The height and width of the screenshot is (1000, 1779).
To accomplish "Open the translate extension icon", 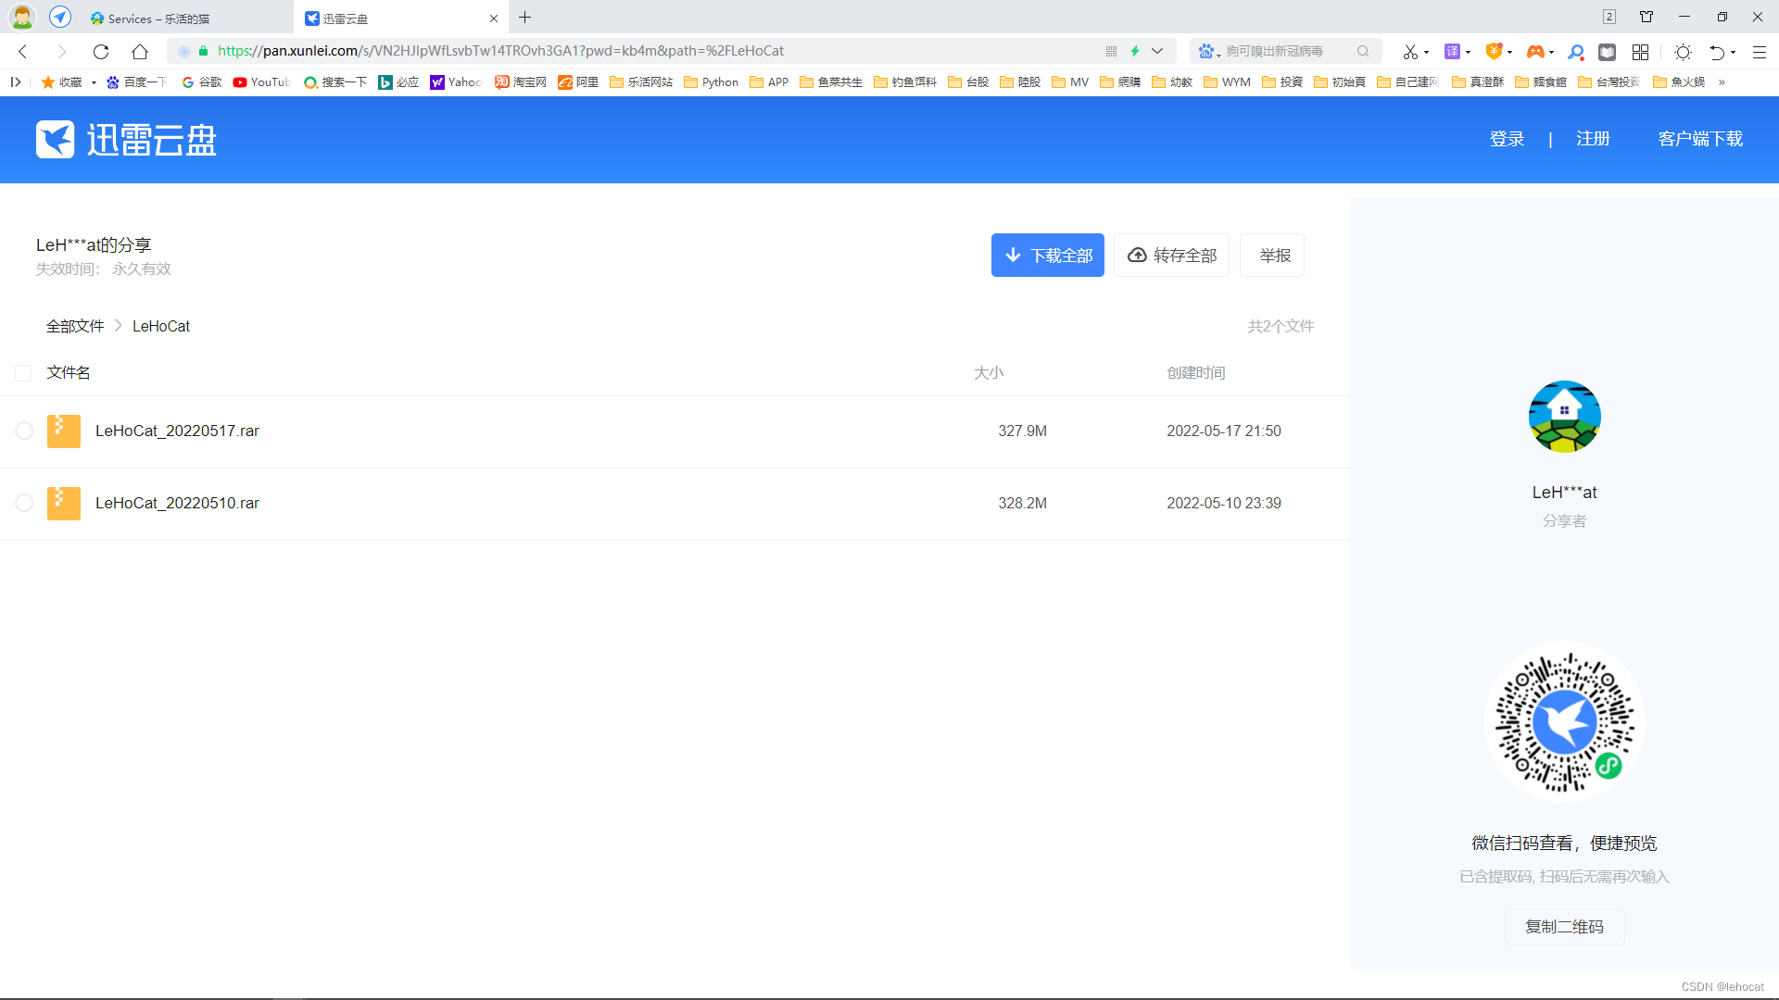I will 1452,52.
